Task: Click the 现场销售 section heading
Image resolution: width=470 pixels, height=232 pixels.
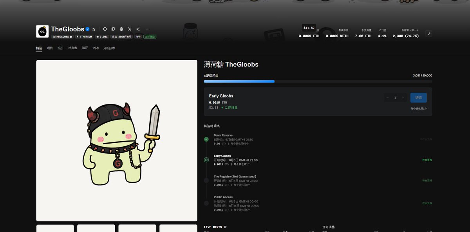Action: pos(329,227)
